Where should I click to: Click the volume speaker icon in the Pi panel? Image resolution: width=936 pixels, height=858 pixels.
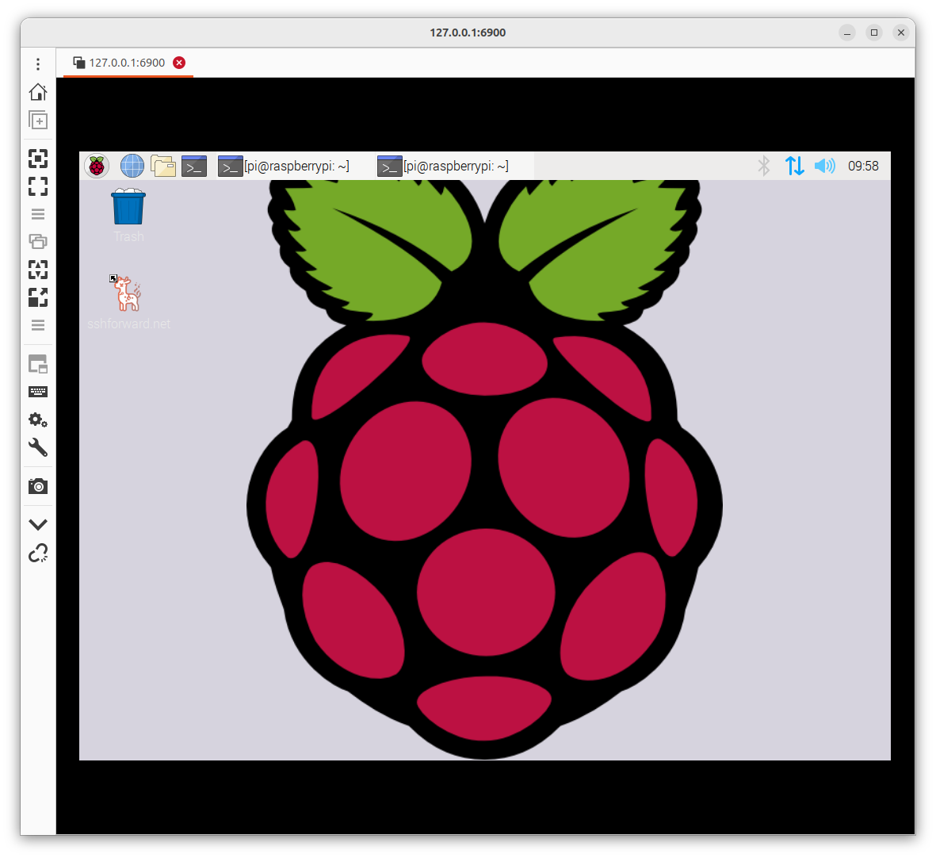pyautogui.click(x=825, y=166)
